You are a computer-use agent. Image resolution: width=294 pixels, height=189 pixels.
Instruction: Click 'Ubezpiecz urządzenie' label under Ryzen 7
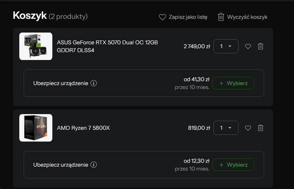point(61,165)
